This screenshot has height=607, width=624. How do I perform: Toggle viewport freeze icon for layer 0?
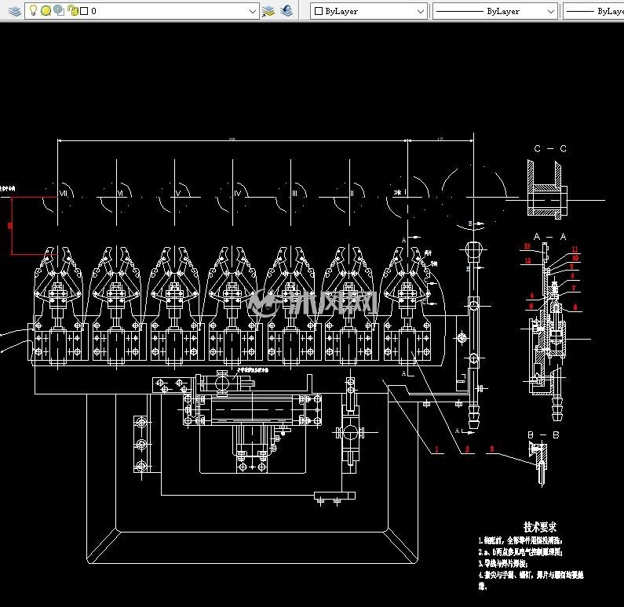pos(59,11)
